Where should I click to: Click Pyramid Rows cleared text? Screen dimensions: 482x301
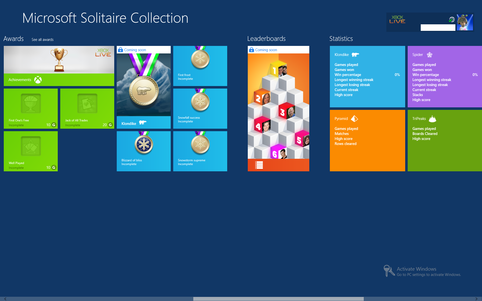[x=345, y=144]
